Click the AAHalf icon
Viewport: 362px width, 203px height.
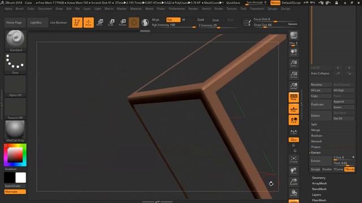pos(294,86)
